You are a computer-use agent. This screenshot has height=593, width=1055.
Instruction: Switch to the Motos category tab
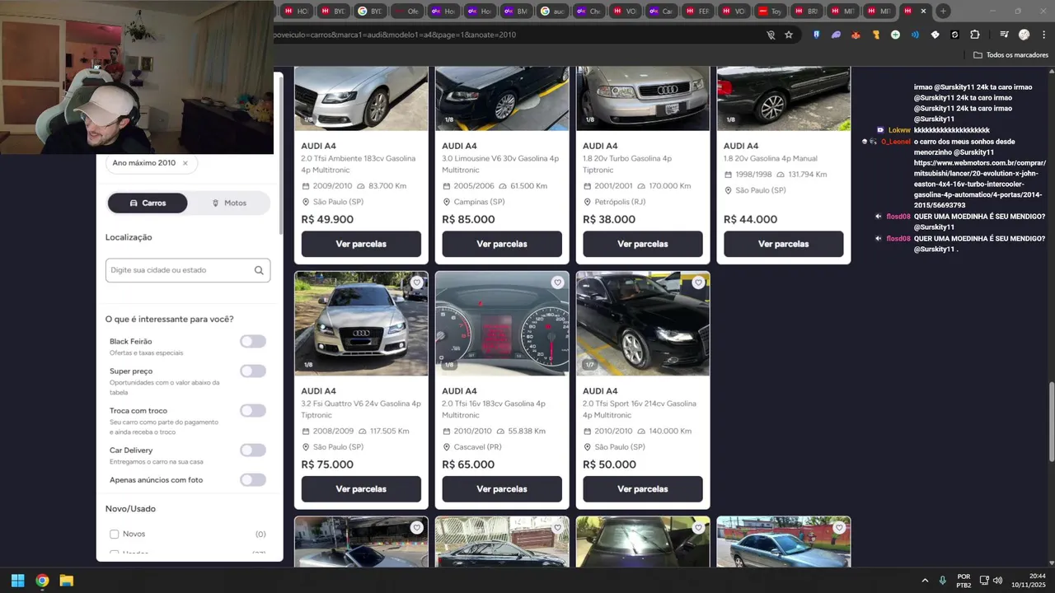[x=229, y=203]
